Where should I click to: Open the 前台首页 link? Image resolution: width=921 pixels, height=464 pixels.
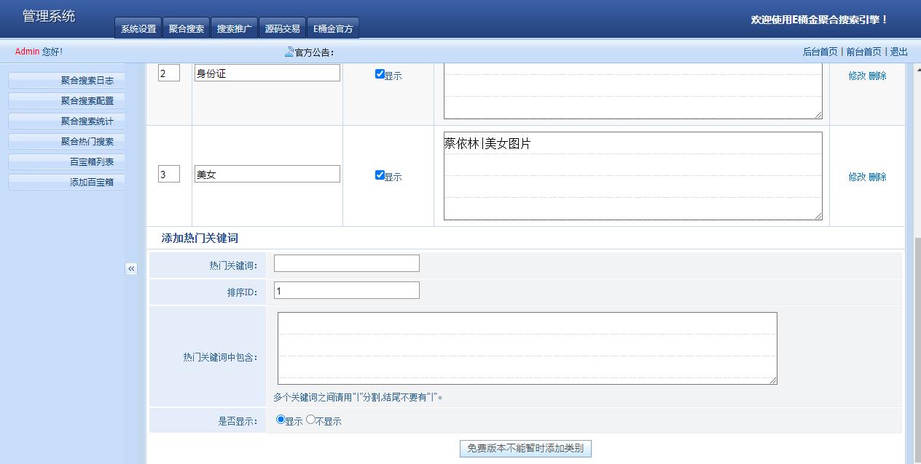tap(863, 52)
